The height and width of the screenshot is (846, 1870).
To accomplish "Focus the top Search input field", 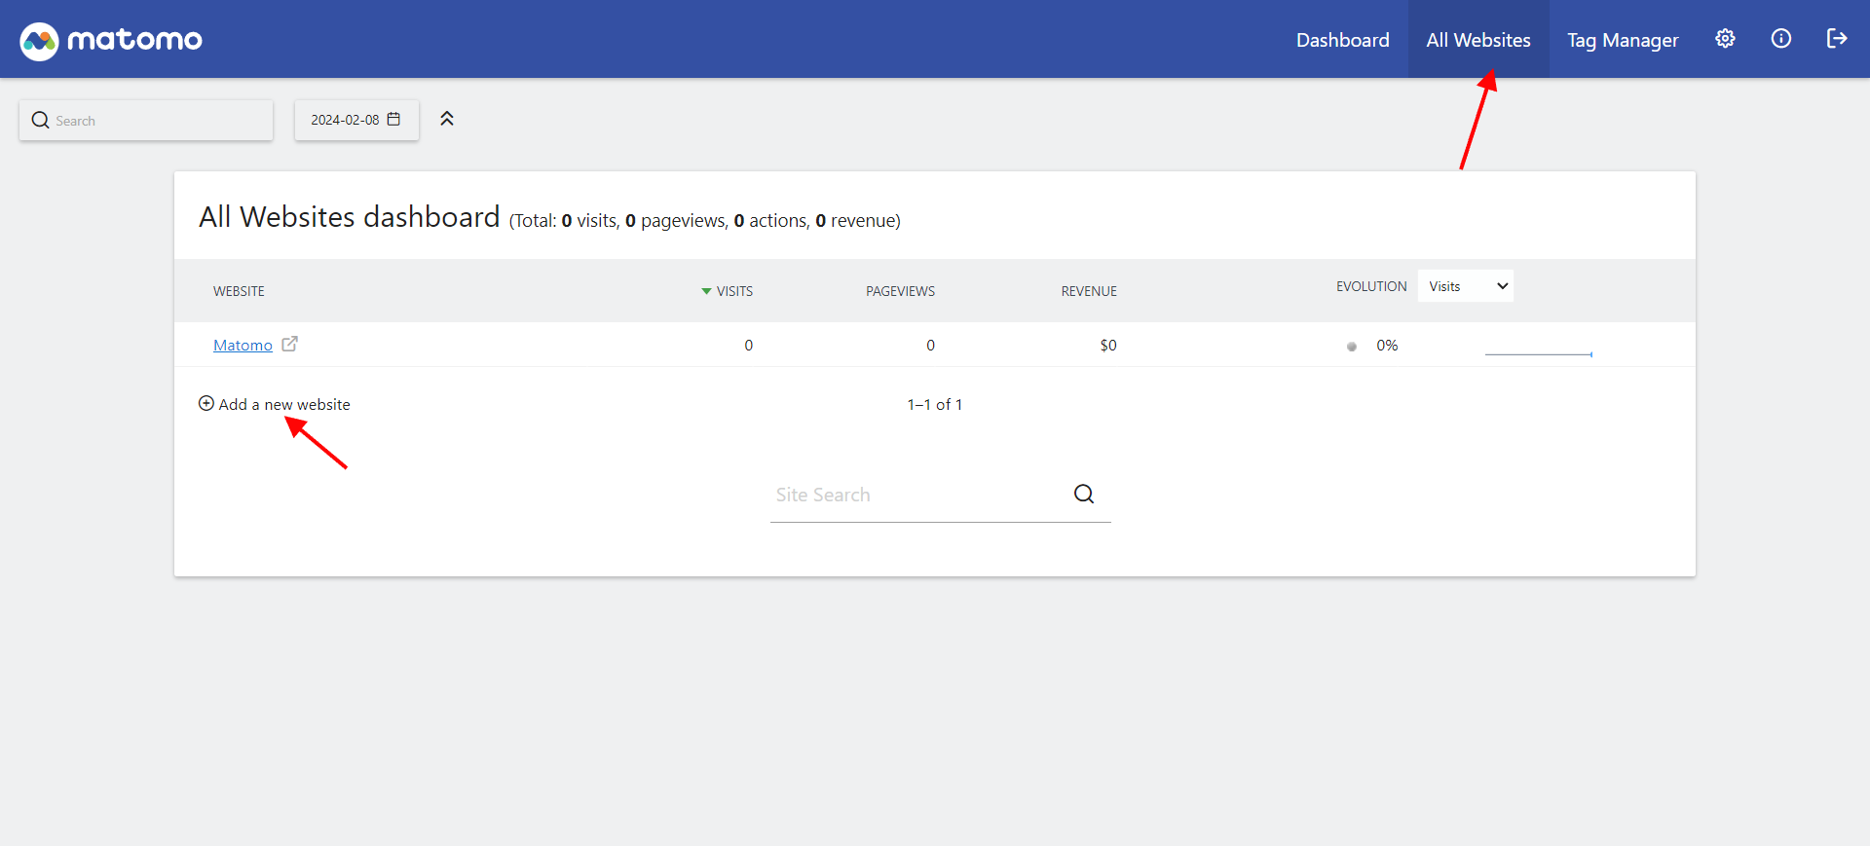I will (x=146, y=120).
